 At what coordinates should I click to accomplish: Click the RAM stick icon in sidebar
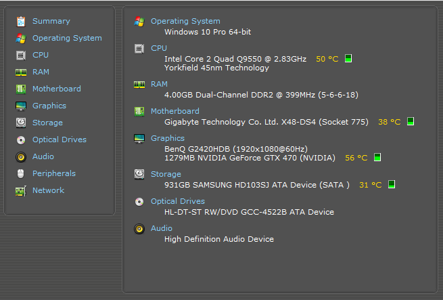pyautogui.click(x=20, y=72)
